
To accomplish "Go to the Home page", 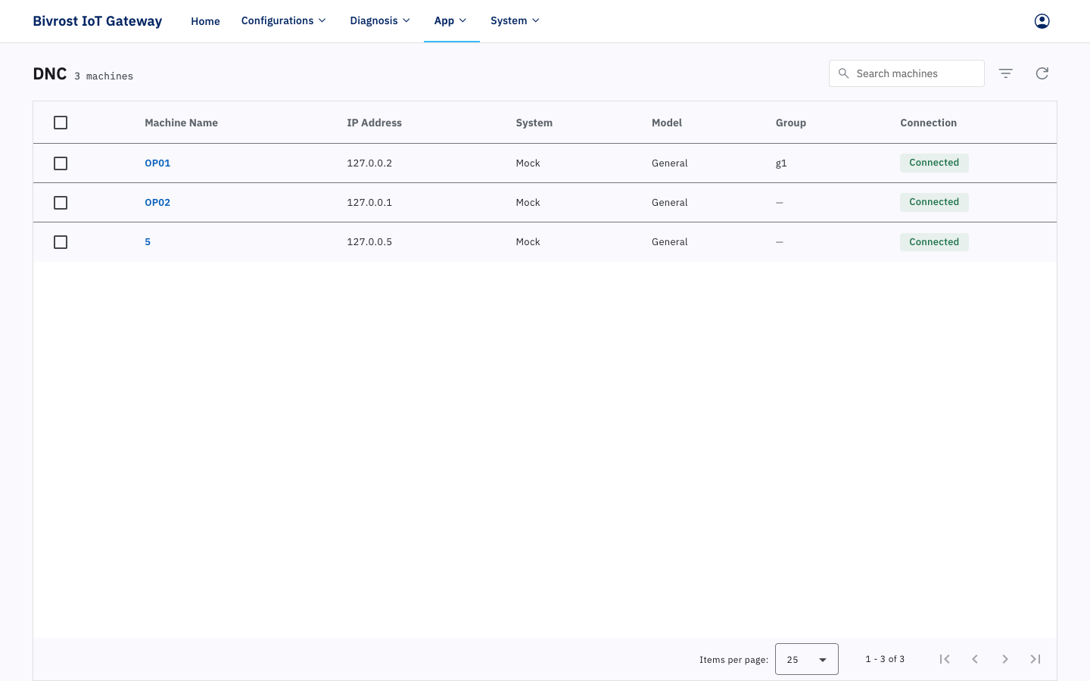I will click(x=205, y=21).
